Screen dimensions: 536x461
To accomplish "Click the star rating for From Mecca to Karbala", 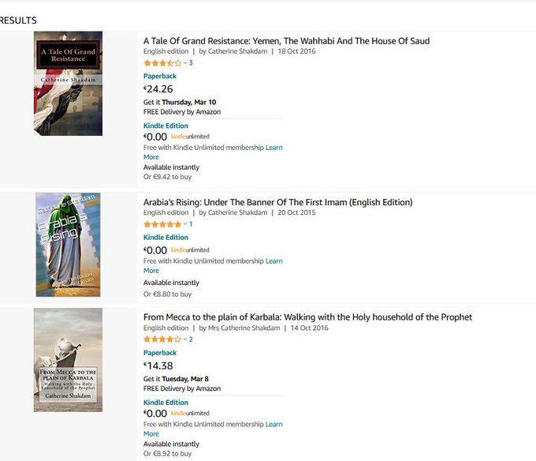I will 162,339.
